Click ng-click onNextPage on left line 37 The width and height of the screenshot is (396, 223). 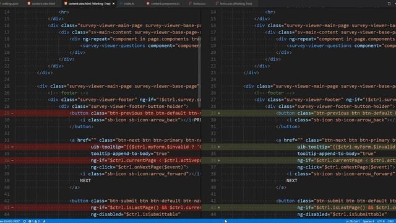point(139,167)
